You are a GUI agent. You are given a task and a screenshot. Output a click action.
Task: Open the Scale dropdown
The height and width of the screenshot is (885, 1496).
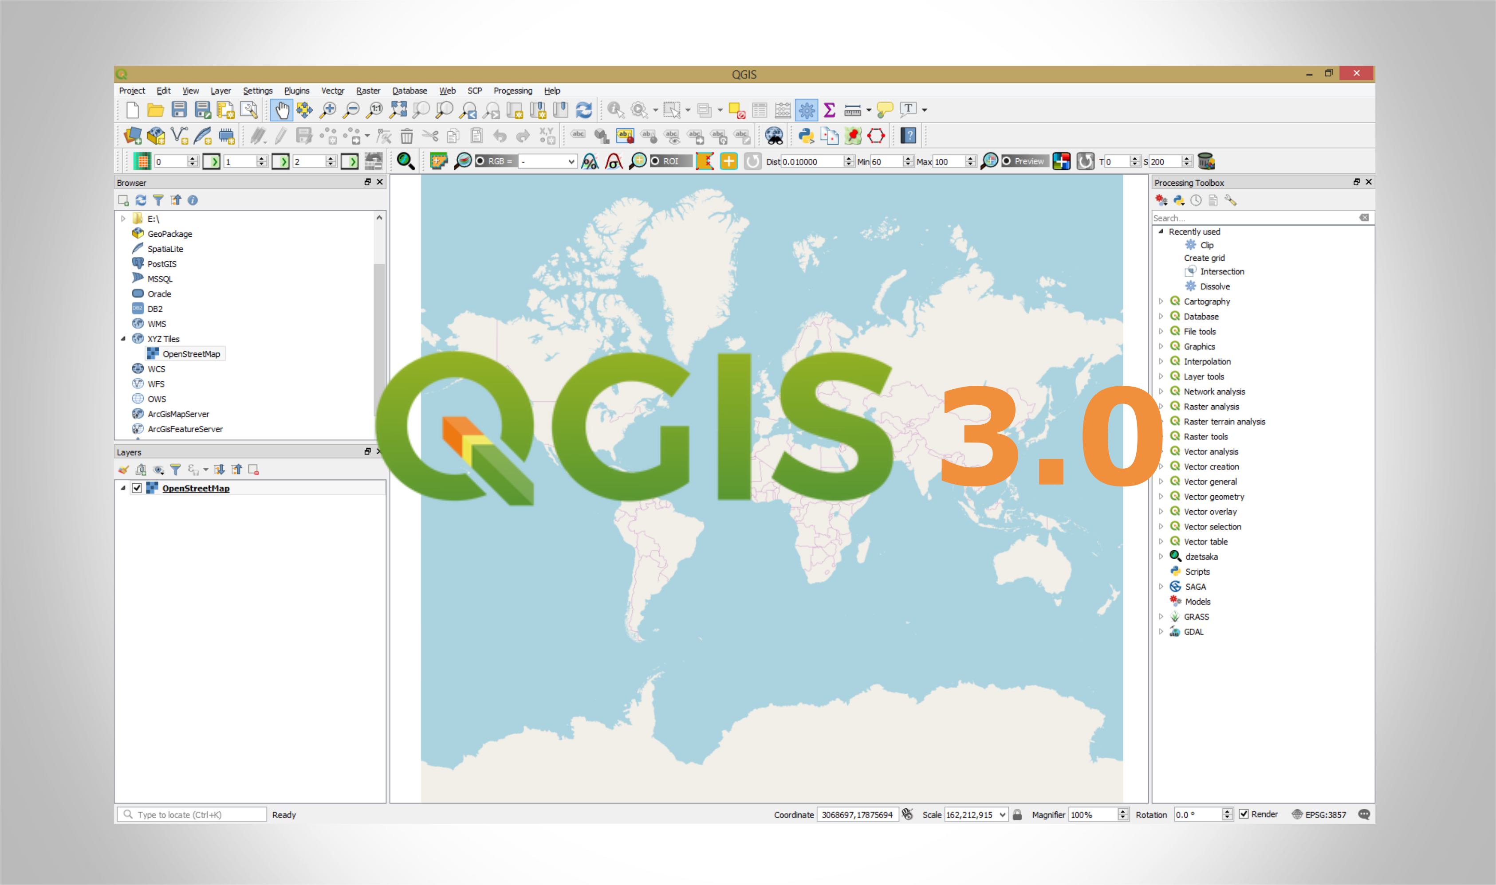(1003, 815)
